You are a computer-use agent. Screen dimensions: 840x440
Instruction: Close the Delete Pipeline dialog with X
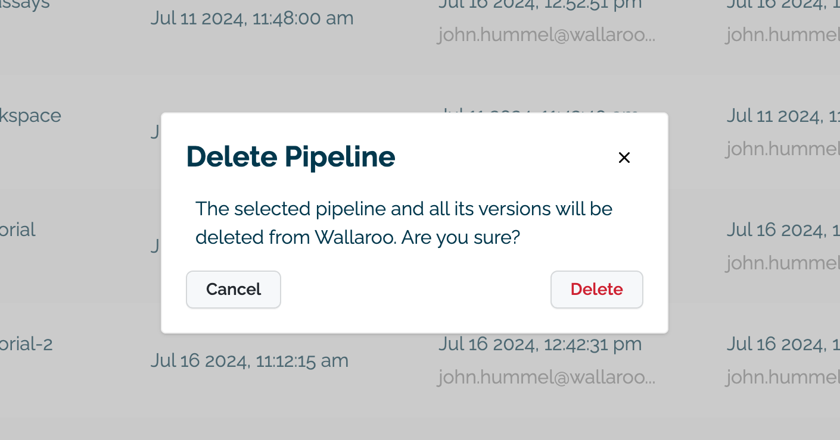(x=624, y=158)
